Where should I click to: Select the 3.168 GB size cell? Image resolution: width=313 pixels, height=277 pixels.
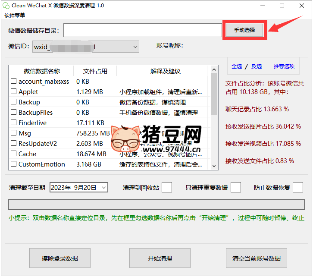(89, 164)
